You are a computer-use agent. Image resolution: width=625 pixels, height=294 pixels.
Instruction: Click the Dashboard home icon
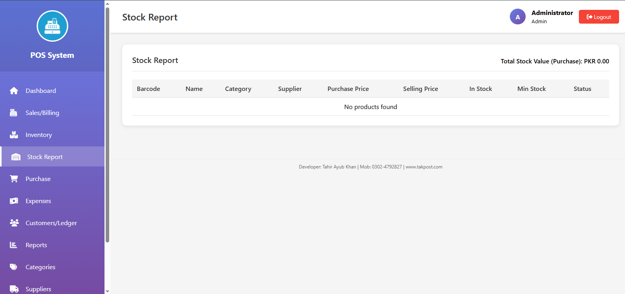pos(14,91)
